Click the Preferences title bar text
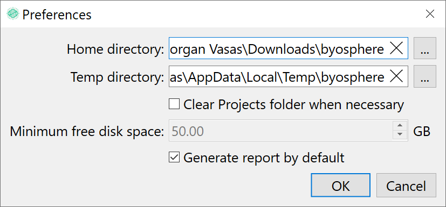The width and height of the screenshot is (446, 207). (57, 15)
